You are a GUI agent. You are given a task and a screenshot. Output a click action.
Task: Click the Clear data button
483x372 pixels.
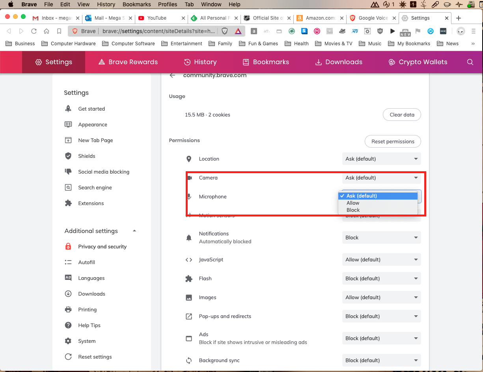(402, 115)
